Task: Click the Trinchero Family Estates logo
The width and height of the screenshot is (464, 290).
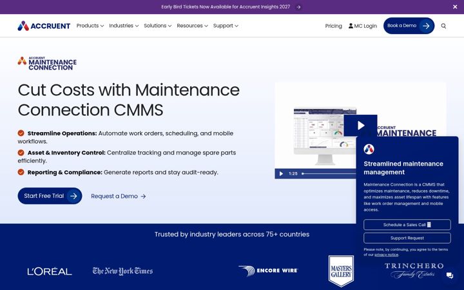Action: point(414,271)
